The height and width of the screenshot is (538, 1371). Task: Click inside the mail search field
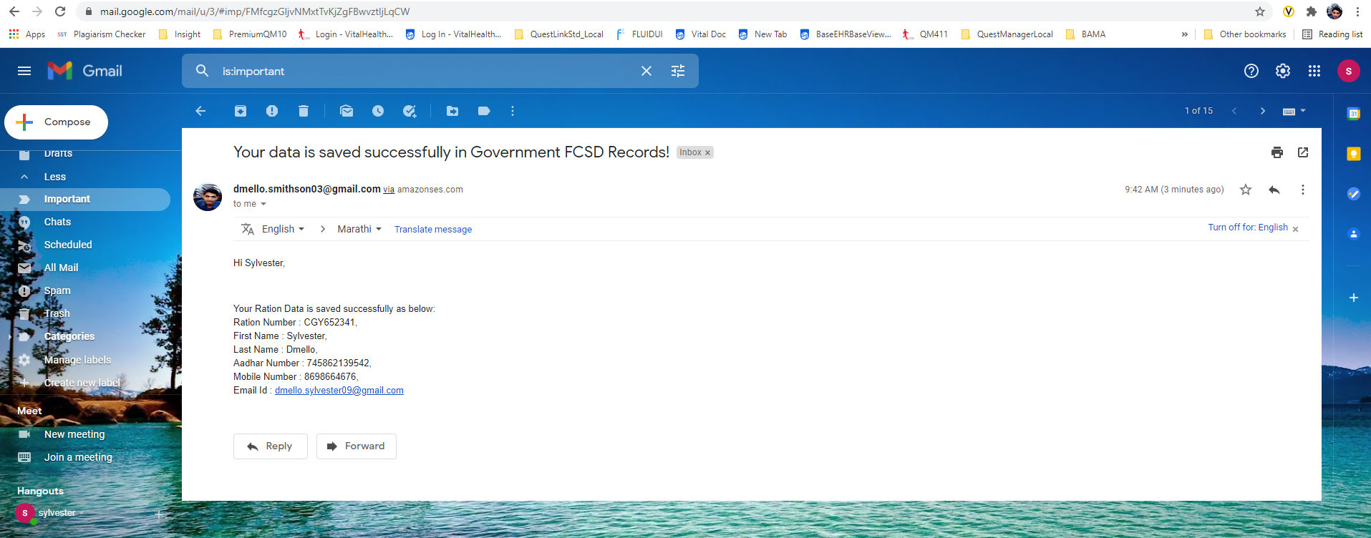click(x=426, y=71)
